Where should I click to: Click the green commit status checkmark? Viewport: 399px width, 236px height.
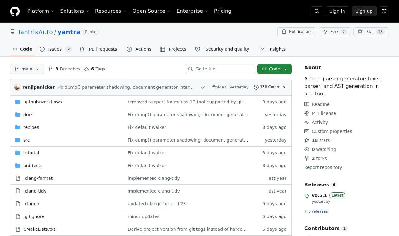point(203,87)
